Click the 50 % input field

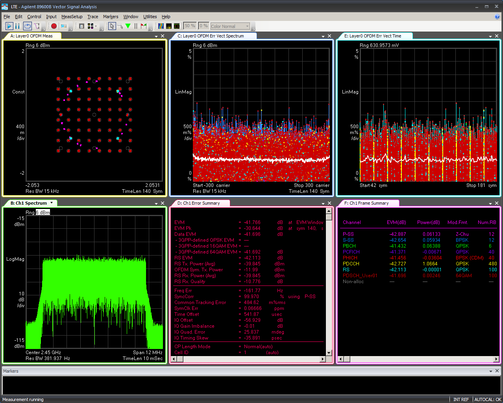point(190,26)
